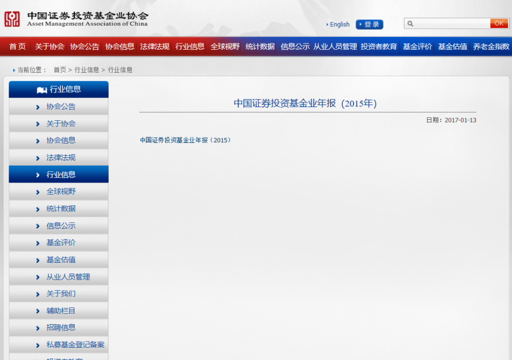The width and height of the screenshot is (512, 360).
Task: Switch site language via English link
Action: (x=339, y=25)
